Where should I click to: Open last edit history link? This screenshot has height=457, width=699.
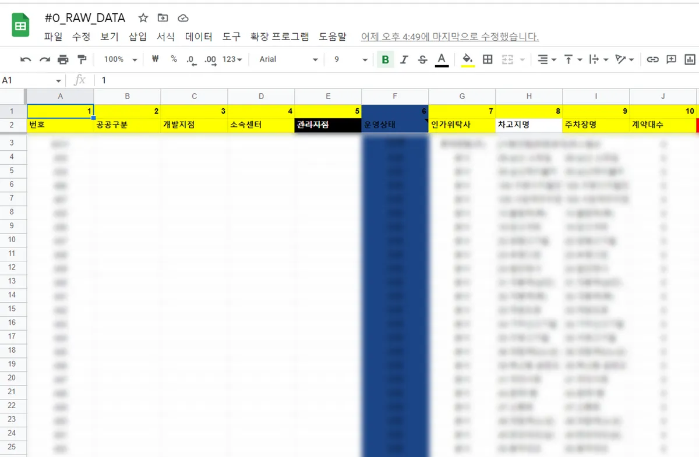pos(450,37)
